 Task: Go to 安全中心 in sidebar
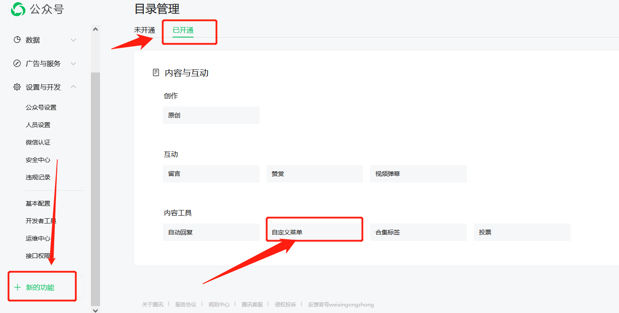38,160
